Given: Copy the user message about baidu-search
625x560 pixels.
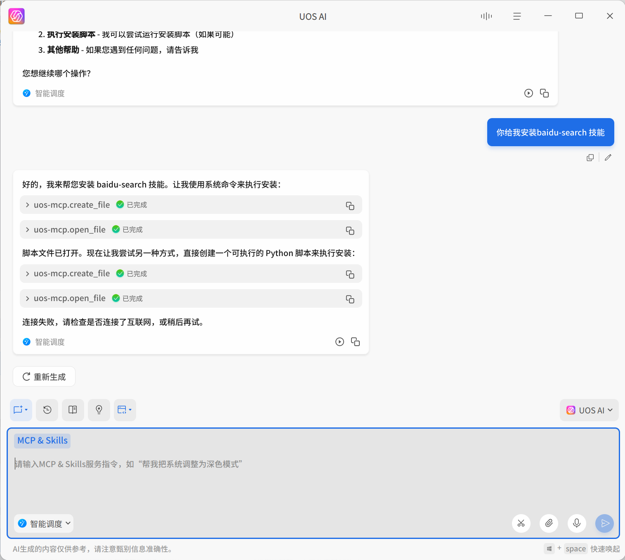Looking at the screenshot, I should tap(590, 157).
